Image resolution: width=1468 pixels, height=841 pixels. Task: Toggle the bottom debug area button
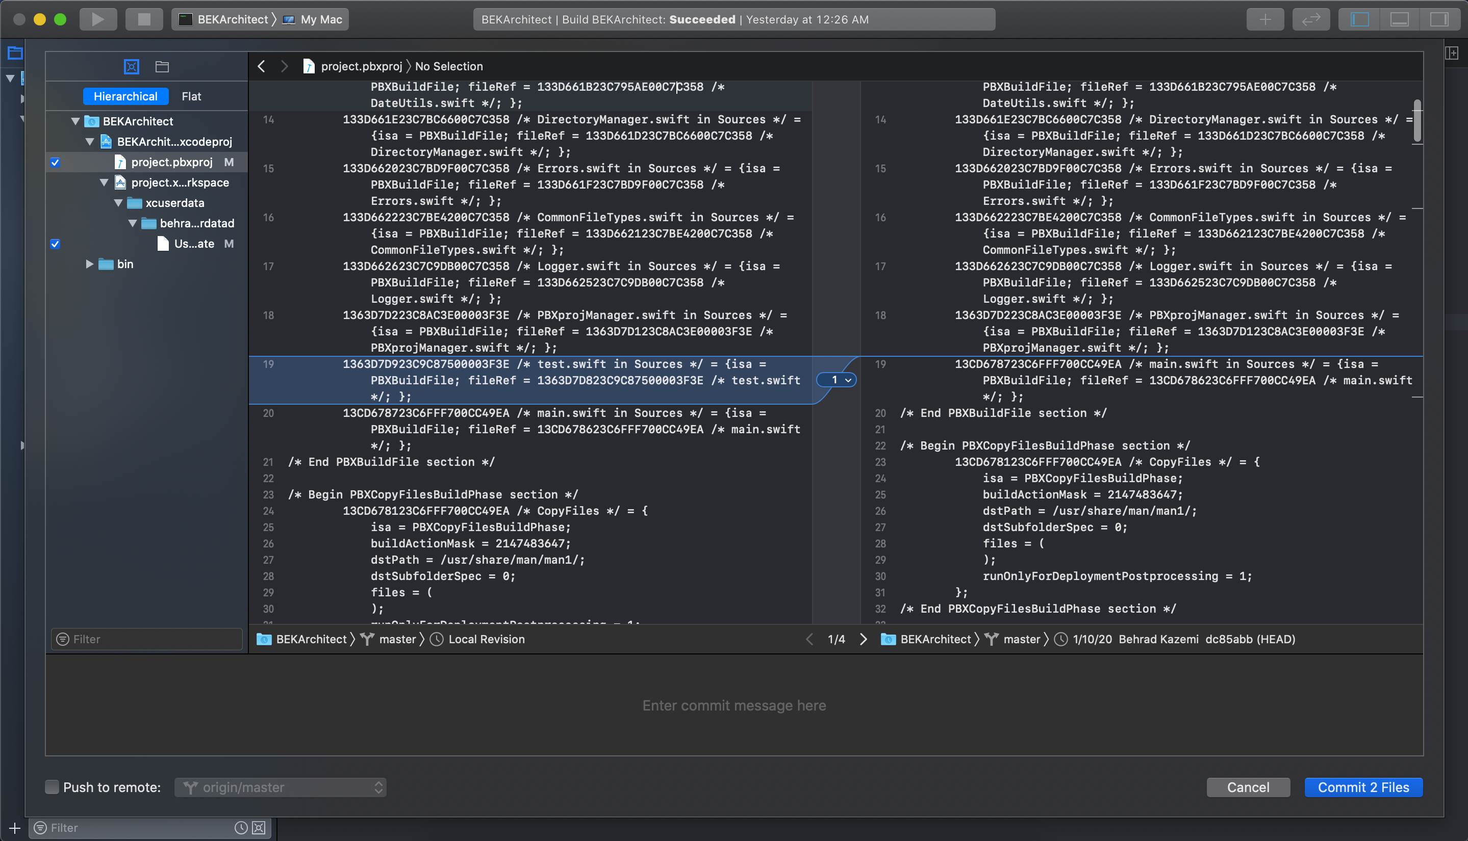[1399, 19]
